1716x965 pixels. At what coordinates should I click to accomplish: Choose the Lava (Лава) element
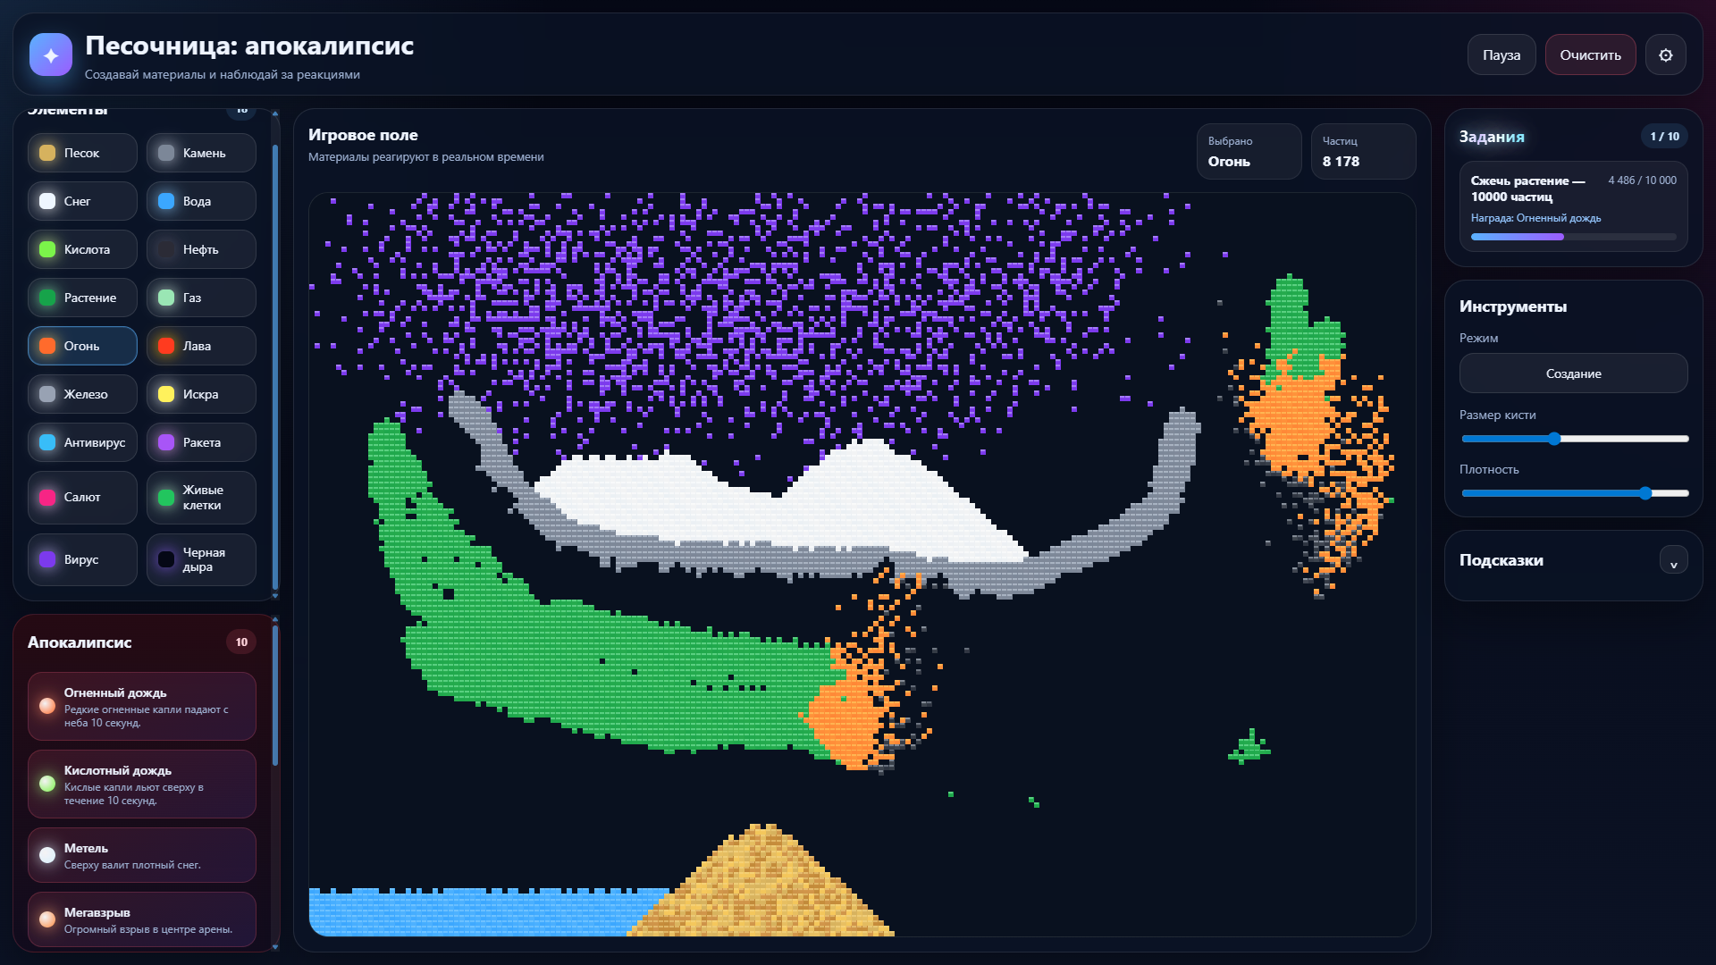point(201,346)
